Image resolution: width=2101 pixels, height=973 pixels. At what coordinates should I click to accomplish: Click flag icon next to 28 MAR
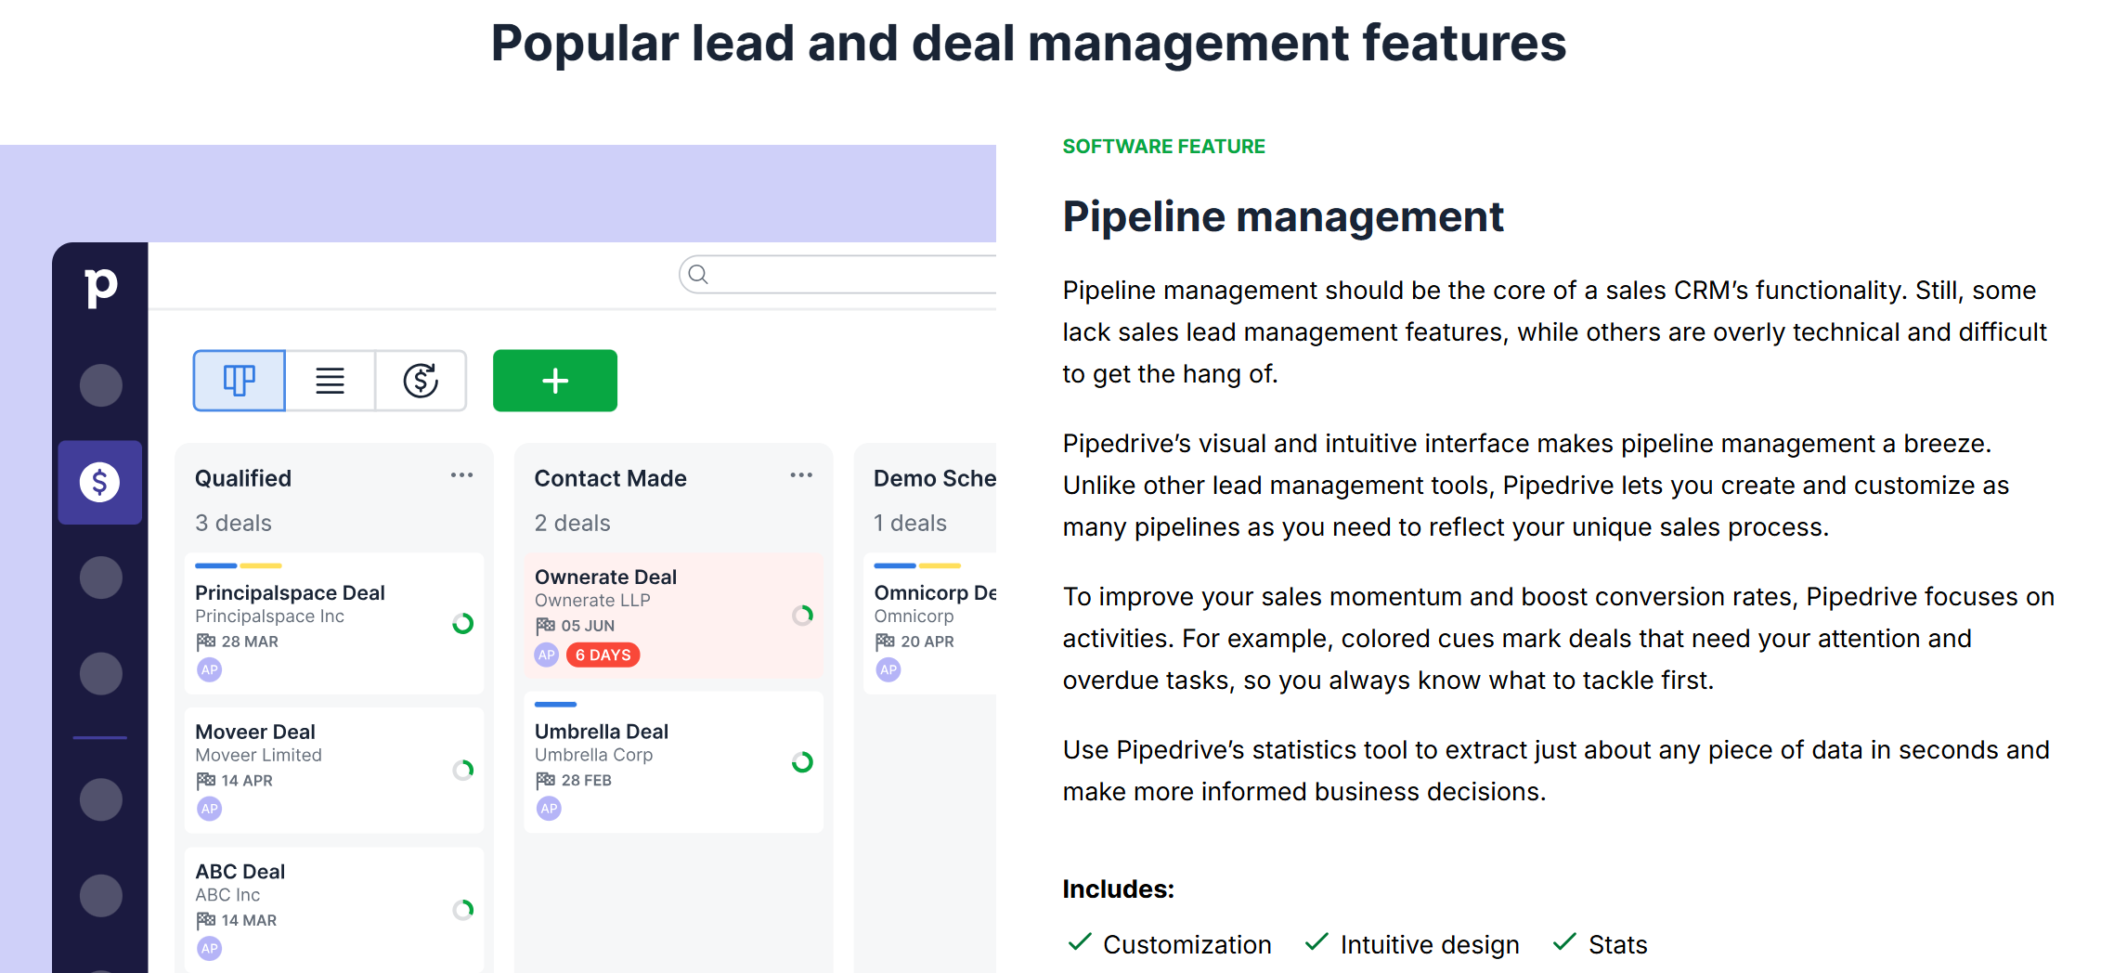206,642
